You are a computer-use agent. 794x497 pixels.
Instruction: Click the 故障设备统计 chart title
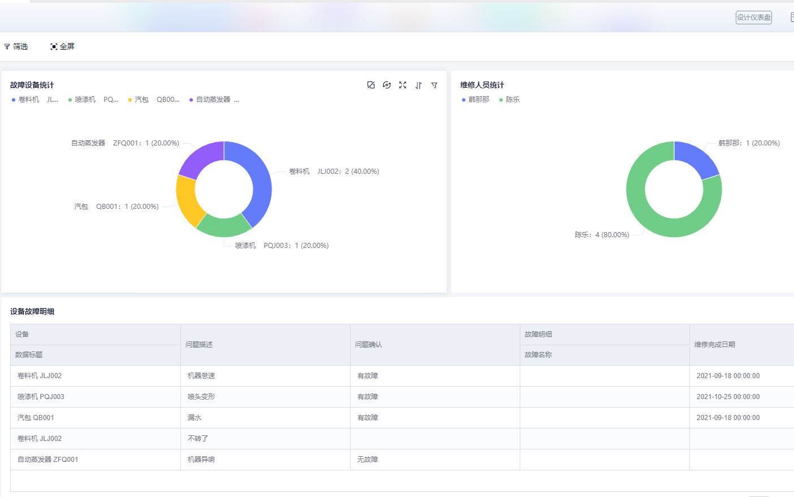point(32,85)
